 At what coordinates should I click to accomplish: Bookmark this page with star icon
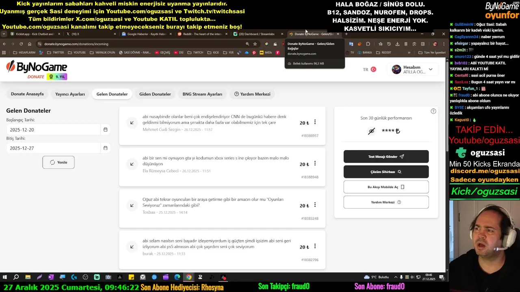click(x=255, y=44)
